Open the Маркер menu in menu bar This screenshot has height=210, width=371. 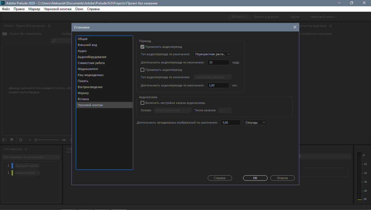pos(34,9)
